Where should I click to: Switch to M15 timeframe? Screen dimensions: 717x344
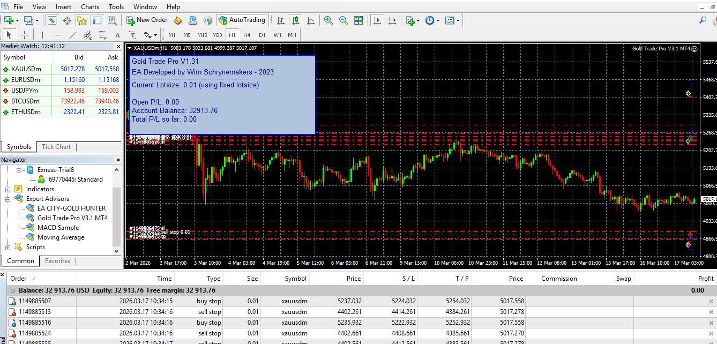point(202,35)
